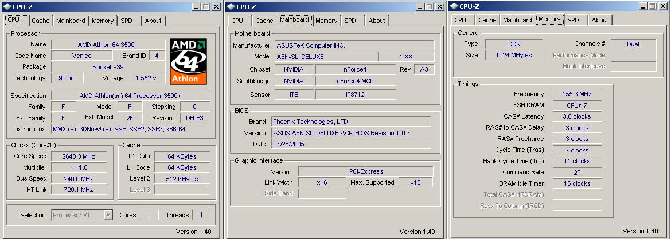Open Cache tab in middle window
Screen dimensions: 671x239
tap(264, 21)
